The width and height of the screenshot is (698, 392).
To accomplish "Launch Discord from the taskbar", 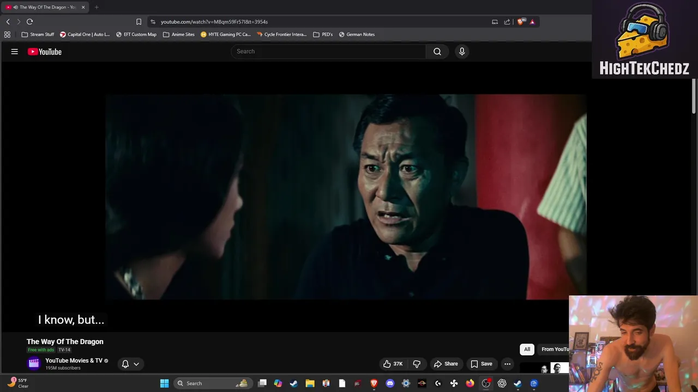I will (x=390, y=383).
